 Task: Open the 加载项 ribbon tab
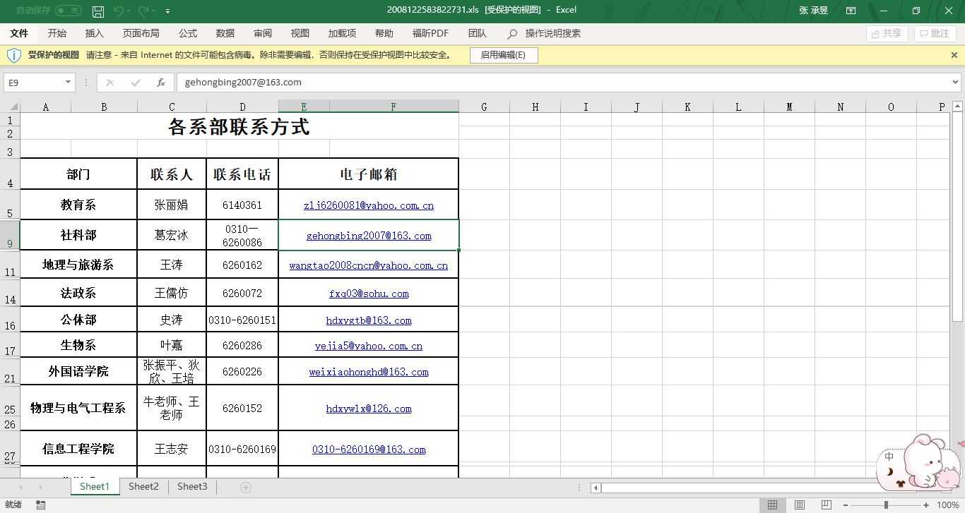pos(343,33)
